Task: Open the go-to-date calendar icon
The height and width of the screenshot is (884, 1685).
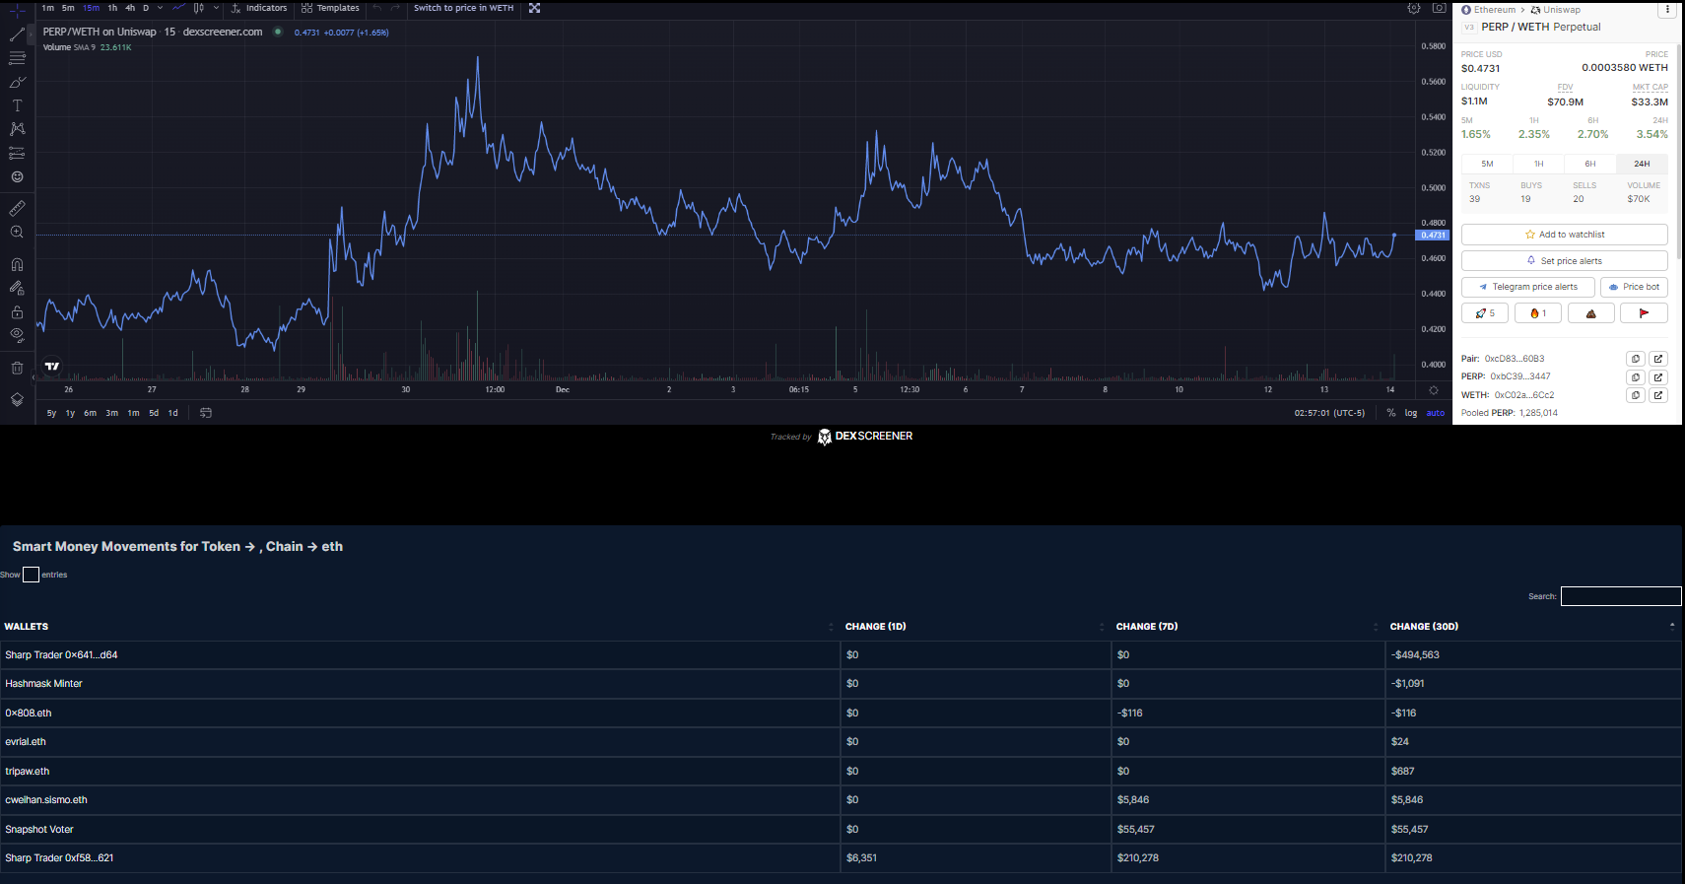Action: 206,413
